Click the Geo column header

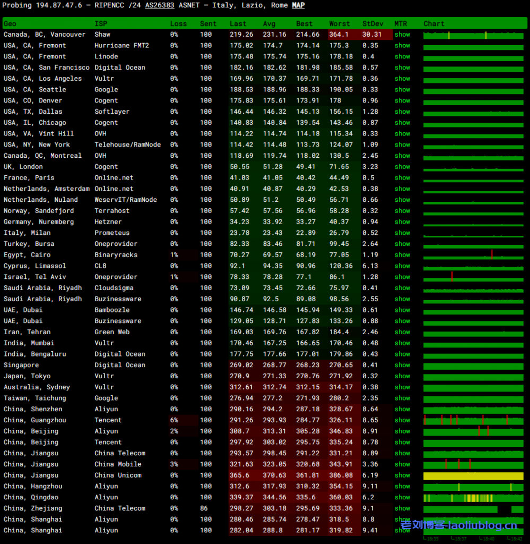10,24
